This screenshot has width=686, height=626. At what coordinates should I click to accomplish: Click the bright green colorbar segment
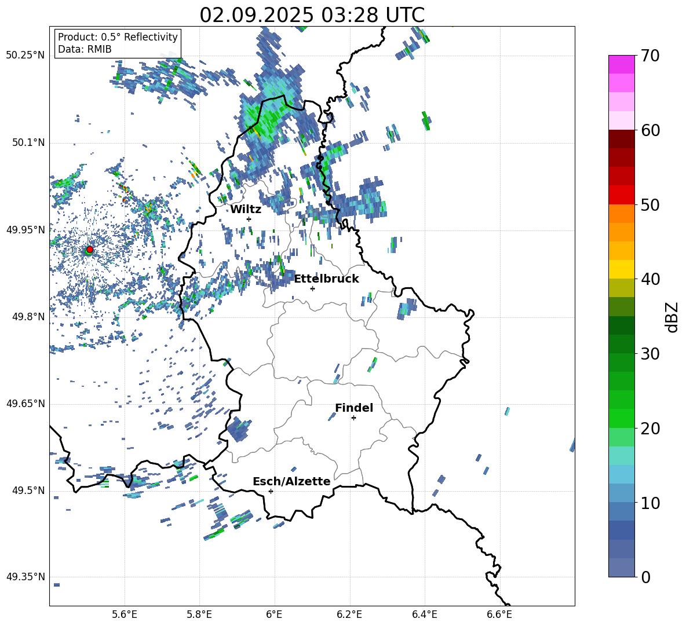[622, 418]
